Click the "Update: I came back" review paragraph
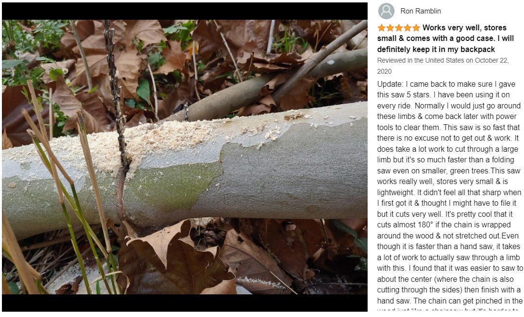The height and width of the screenshot is (317, 524). point(450,195)
